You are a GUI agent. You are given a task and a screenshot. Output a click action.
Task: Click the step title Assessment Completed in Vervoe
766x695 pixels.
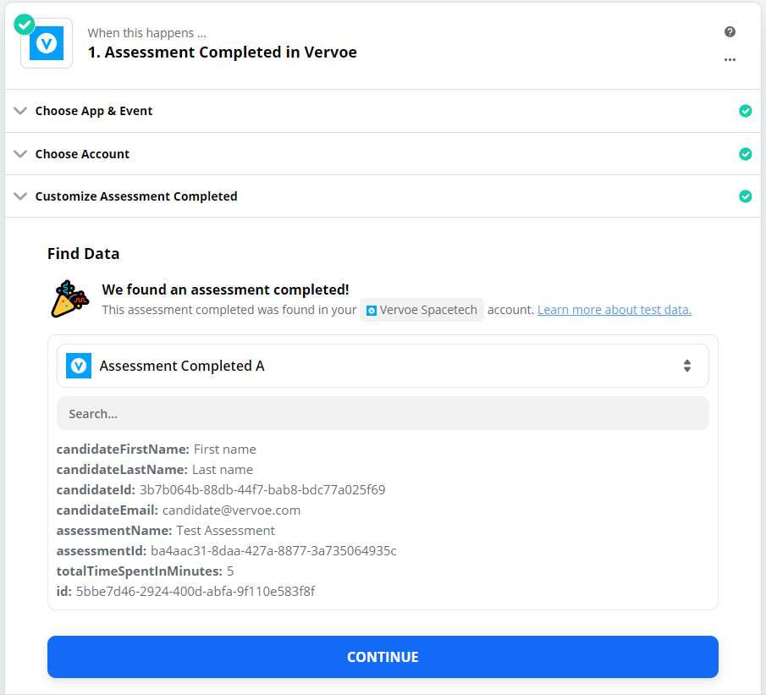222,52
